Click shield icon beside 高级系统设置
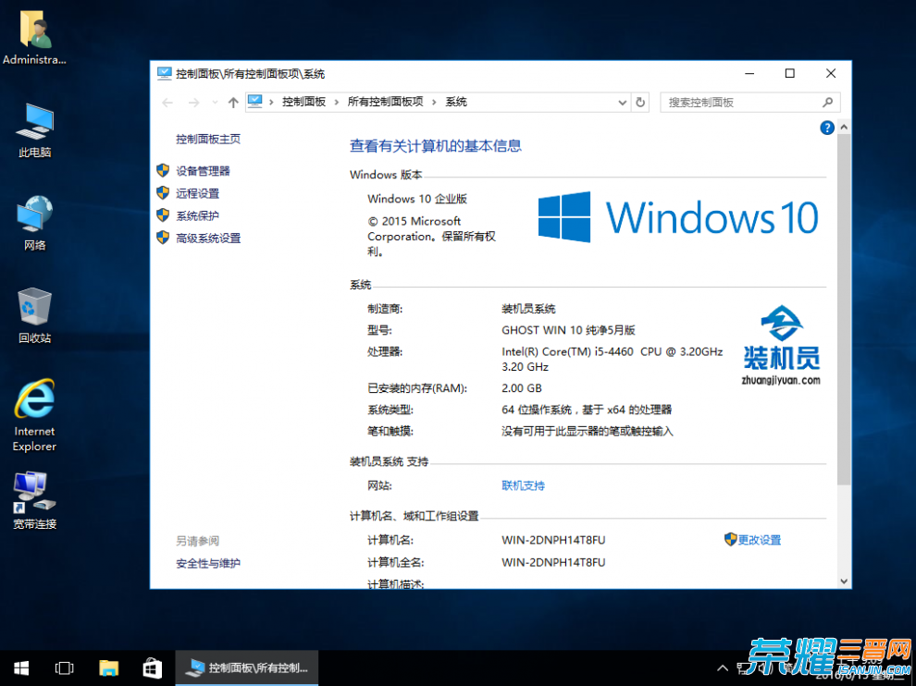Screen dimensions: 916x686 (x=163, y=238)
